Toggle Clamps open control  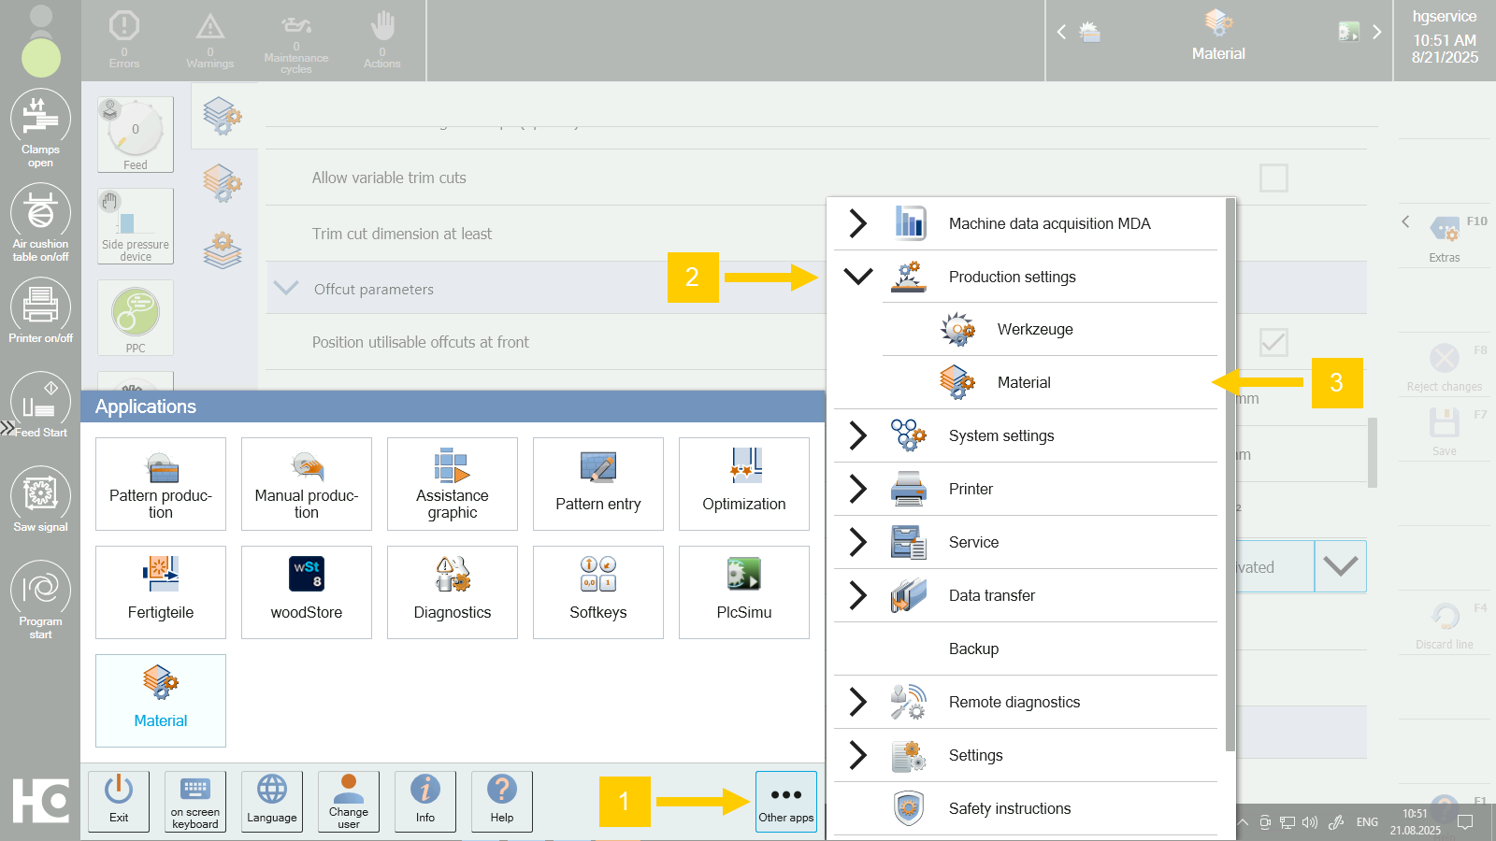coord(40,128)
